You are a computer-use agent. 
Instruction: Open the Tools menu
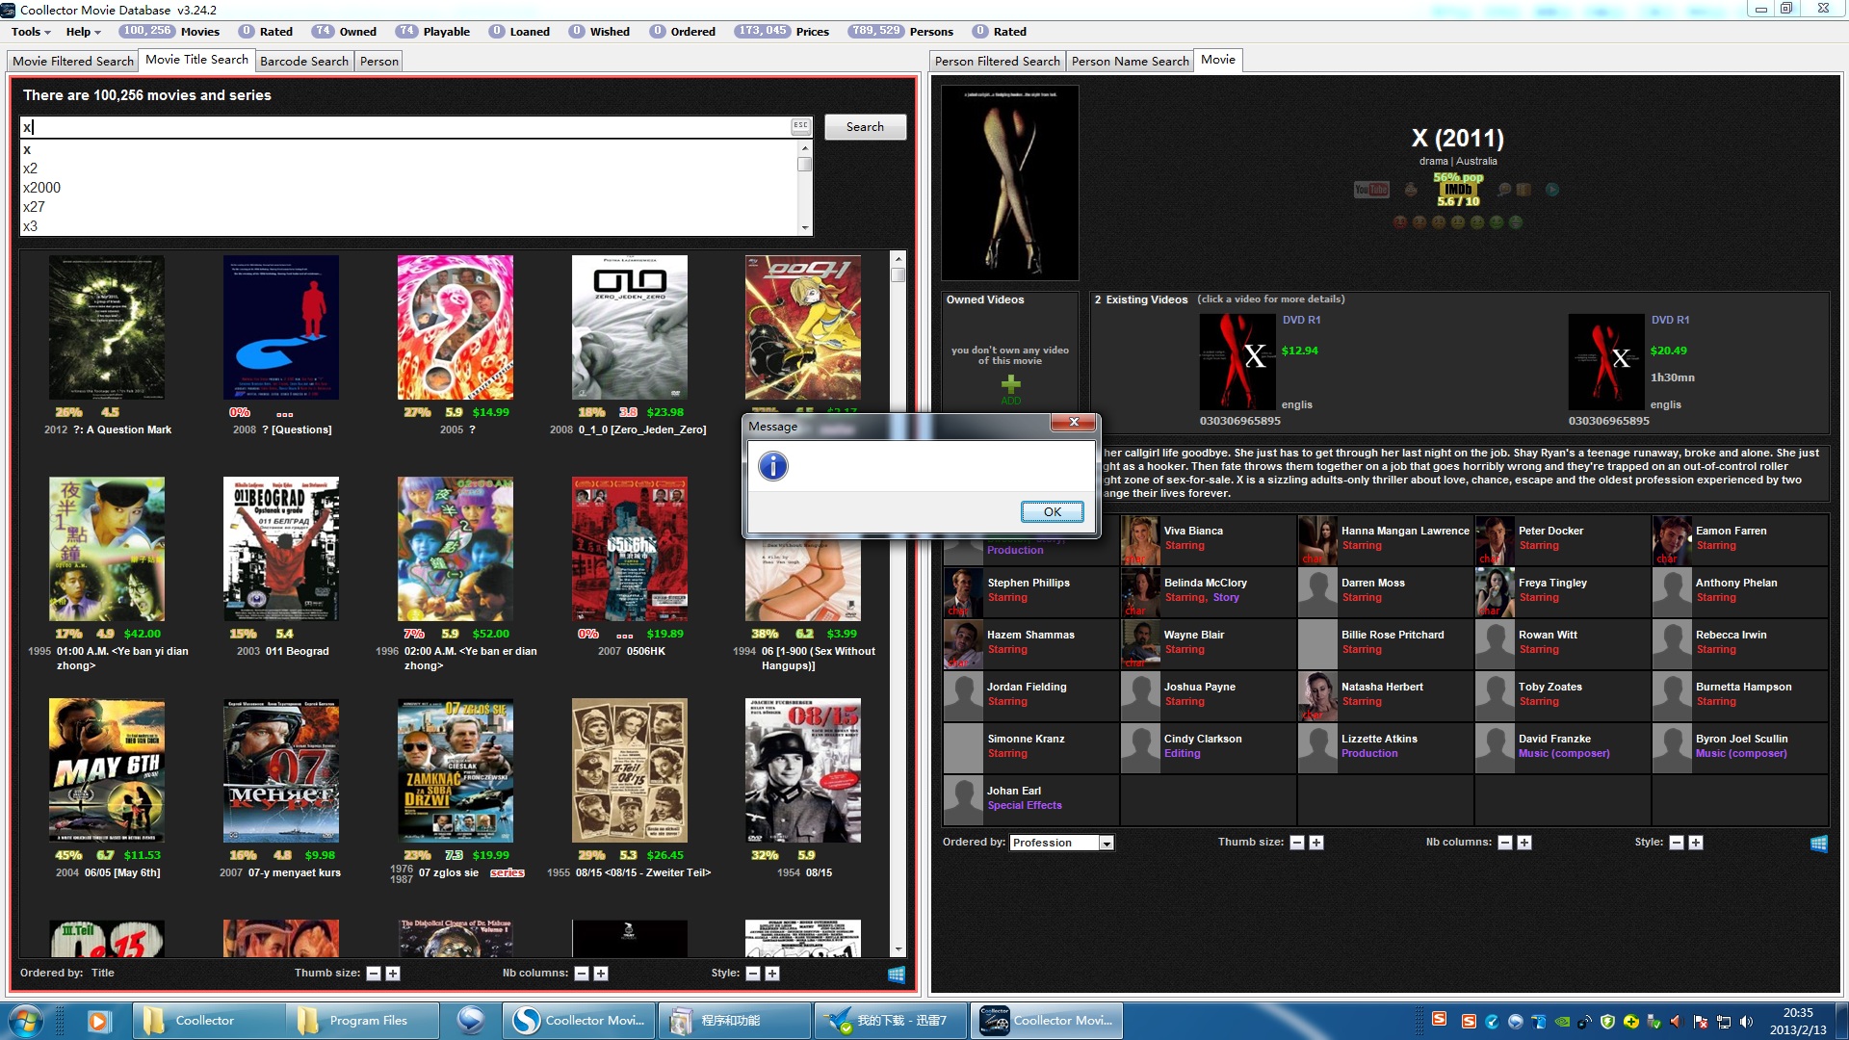point(31,32)
